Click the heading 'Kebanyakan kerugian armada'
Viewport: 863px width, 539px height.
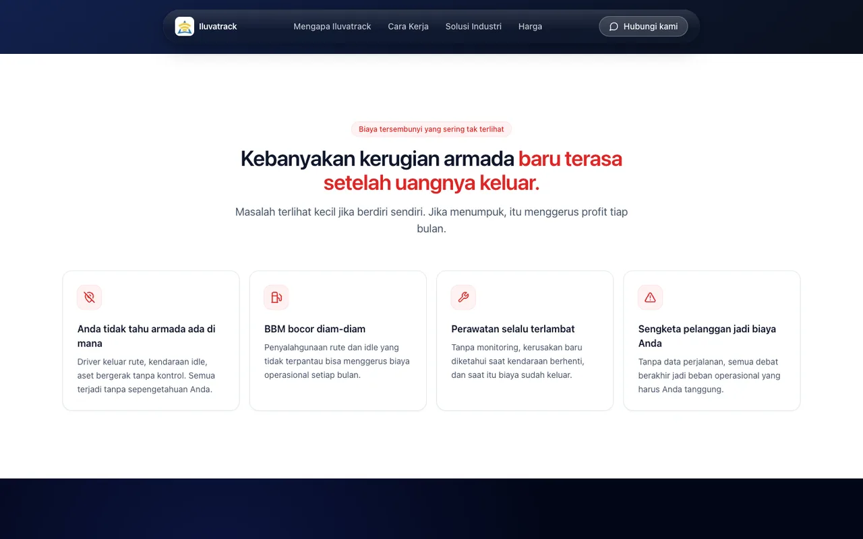coord(378,158)
